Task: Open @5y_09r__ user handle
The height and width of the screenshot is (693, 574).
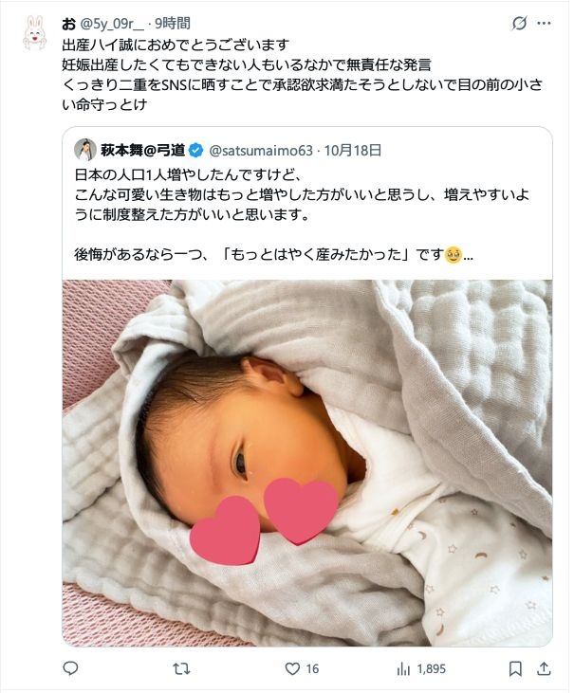Action: tap(112, 24)
